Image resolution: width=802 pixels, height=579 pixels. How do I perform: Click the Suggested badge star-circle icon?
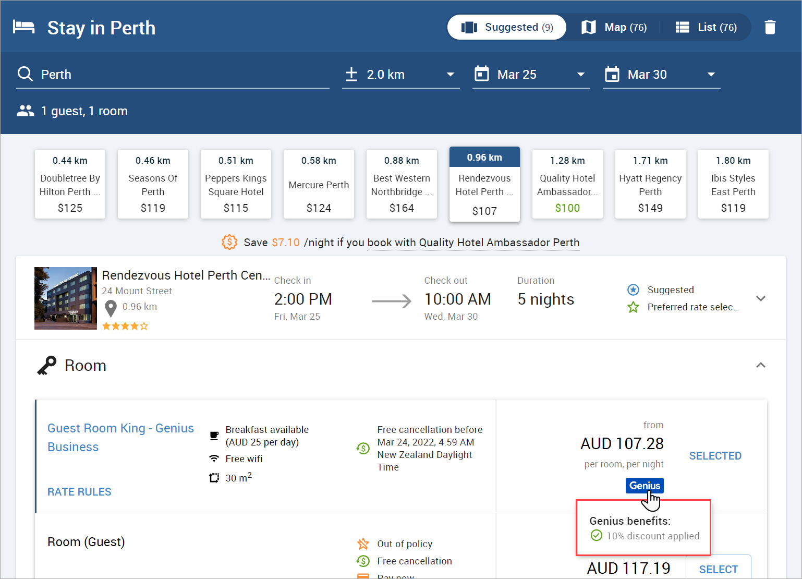(633, 289)
